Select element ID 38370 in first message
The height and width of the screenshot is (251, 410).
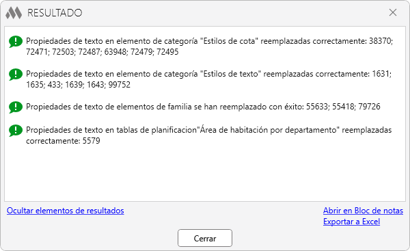click(380, 41)
